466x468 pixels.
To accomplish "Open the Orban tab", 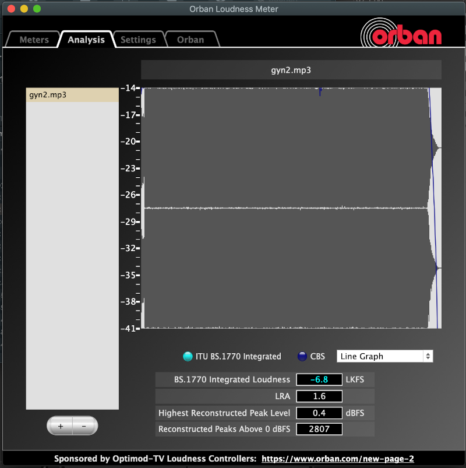I will (190, 40).
